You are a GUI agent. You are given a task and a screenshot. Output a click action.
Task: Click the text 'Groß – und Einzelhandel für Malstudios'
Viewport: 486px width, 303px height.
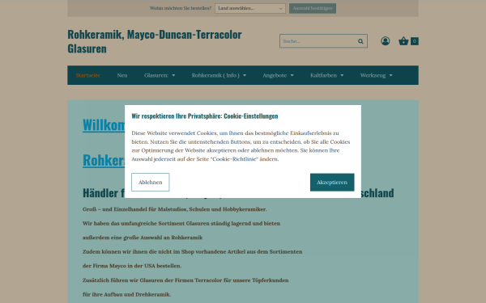click(x=134, y=209)
